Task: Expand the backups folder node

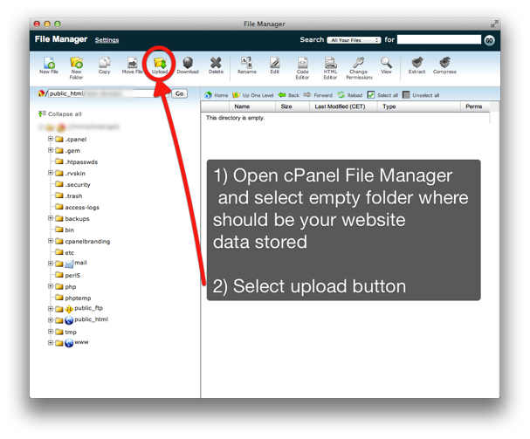Action: 51,218
